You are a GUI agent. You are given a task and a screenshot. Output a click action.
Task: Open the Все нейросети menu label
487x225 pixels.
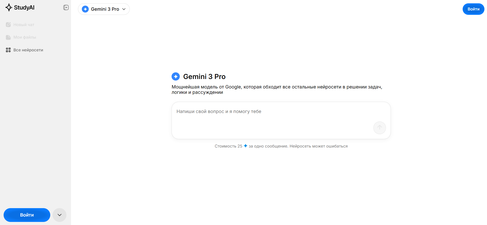pos(28,50)
